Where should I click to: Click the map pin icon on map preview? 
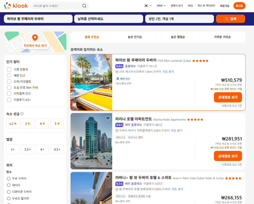click(35, 38)
